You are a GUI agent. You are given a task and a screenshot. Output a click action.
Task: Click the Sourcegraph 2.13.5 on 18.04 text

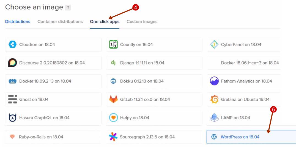tap(147, 137)
